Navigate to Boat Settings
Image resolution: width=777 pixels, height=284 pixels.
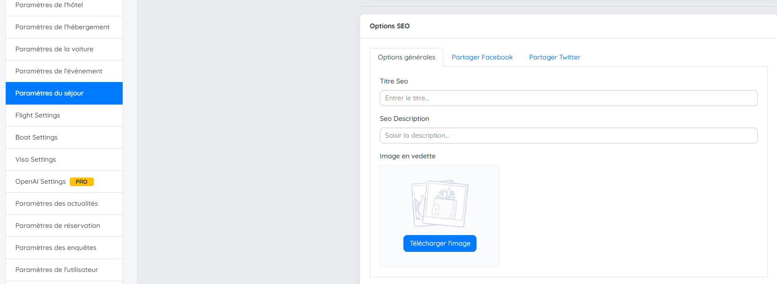[37, 138]
